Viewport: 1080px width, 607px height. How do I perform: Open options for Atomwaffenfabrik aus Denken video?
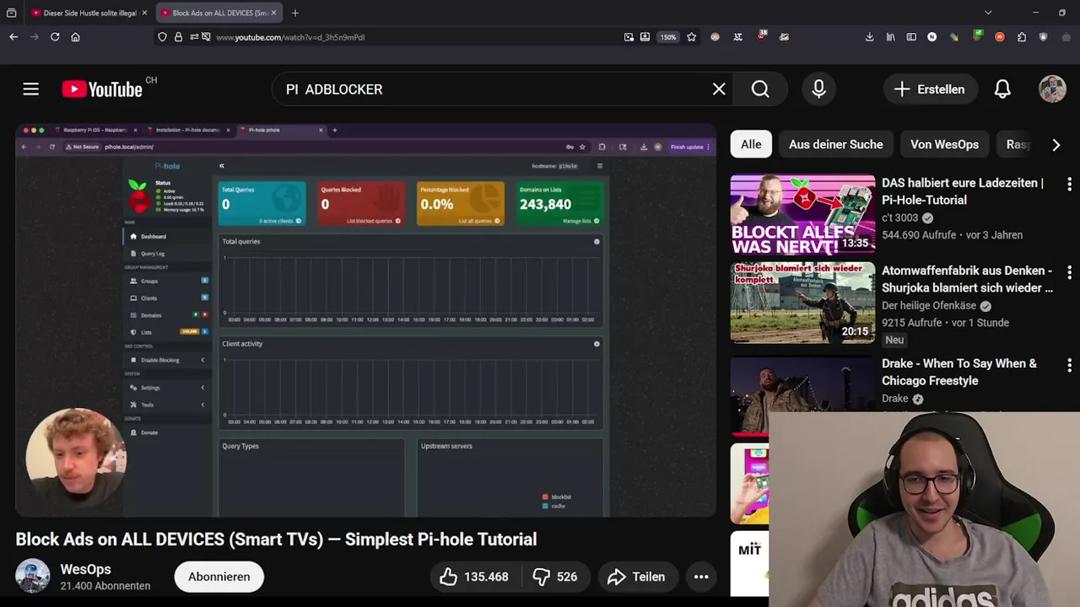click(1069, 272)
